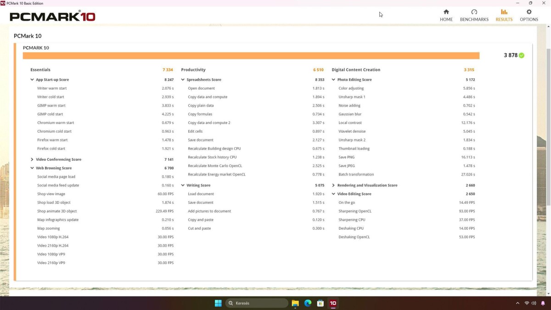This screenshot has height=310, width=551.
Task: Collapse the Photo Editing Score section
Action: (x=333, y=80)
